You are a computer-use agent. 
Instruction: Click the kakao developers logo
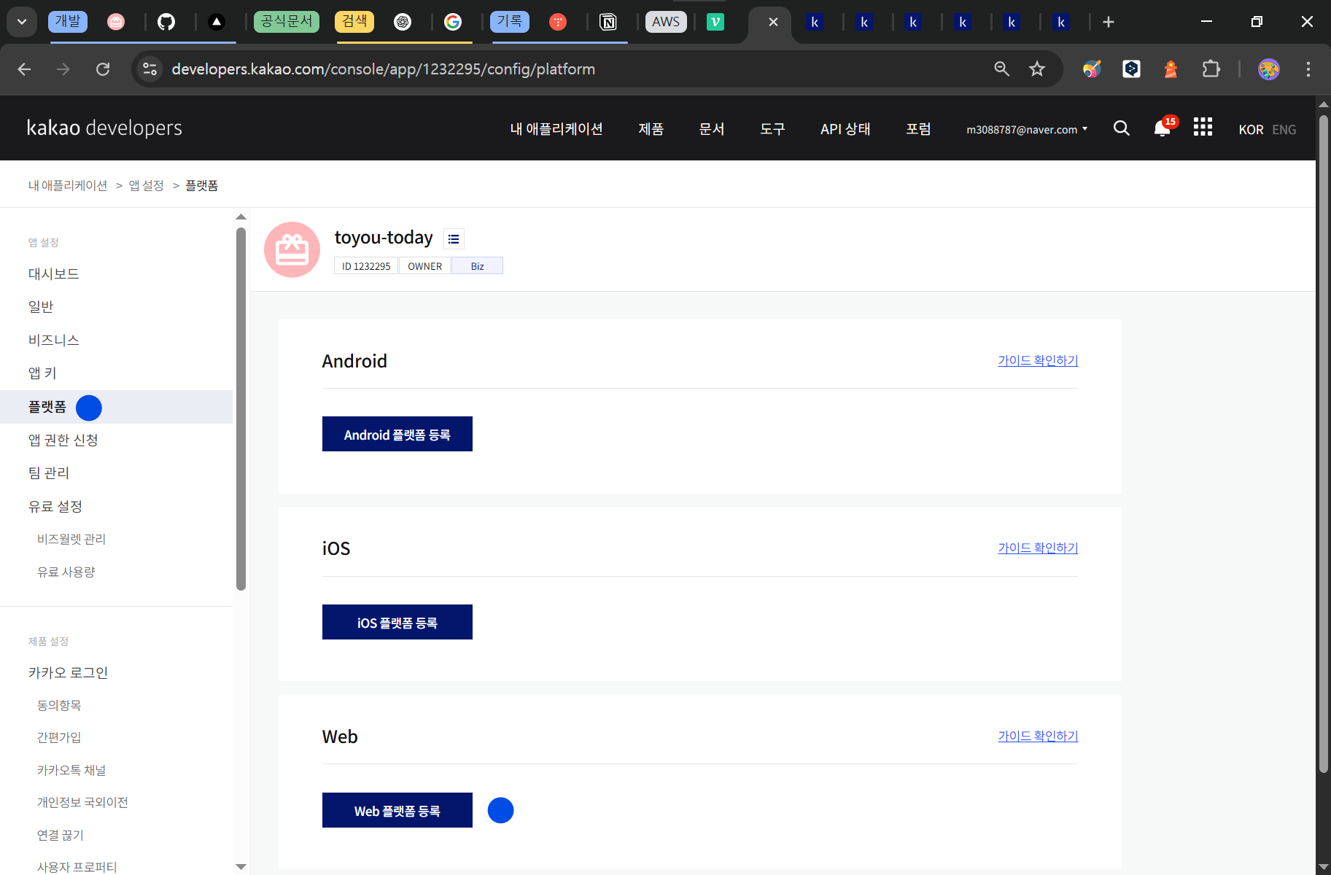point(104,128)
